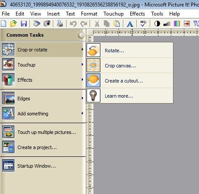Open the File menu
This screenshot has height=194, width=199.
[6, 14]
